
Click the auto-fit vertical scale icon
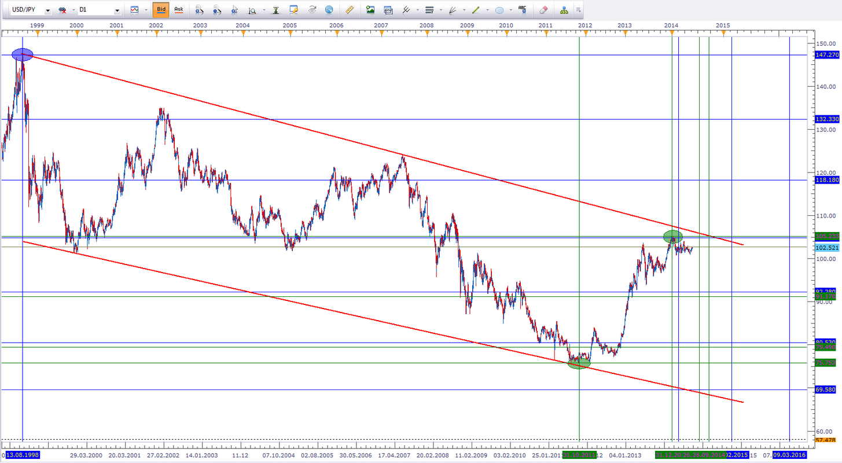click(x=275, y=10)
